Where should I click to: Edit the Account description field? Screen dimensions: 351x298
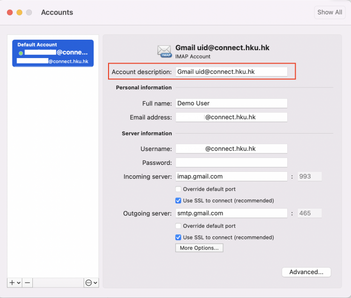(231, 72)
